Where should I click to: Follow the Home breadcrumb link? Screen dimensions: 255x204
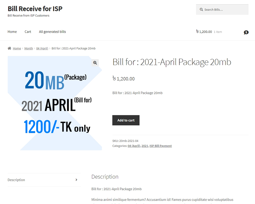[x=17, y=49]
